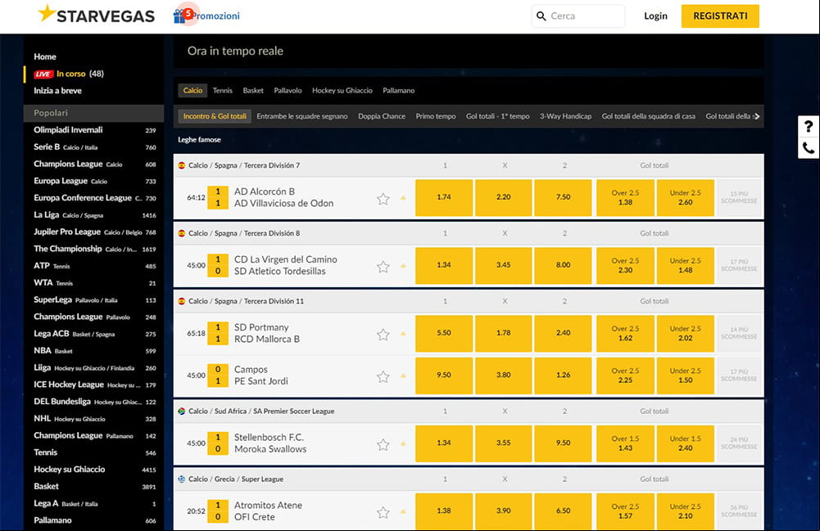Bet 1.26 on PE Sant Jordi win
Image resolution: width=820 pixels, height=531 pixels.
pos(564,376)
